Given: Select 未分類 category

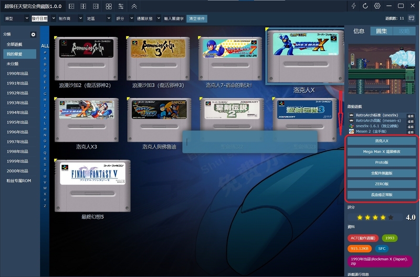Looking at the screenshot, I should (19, 64).
